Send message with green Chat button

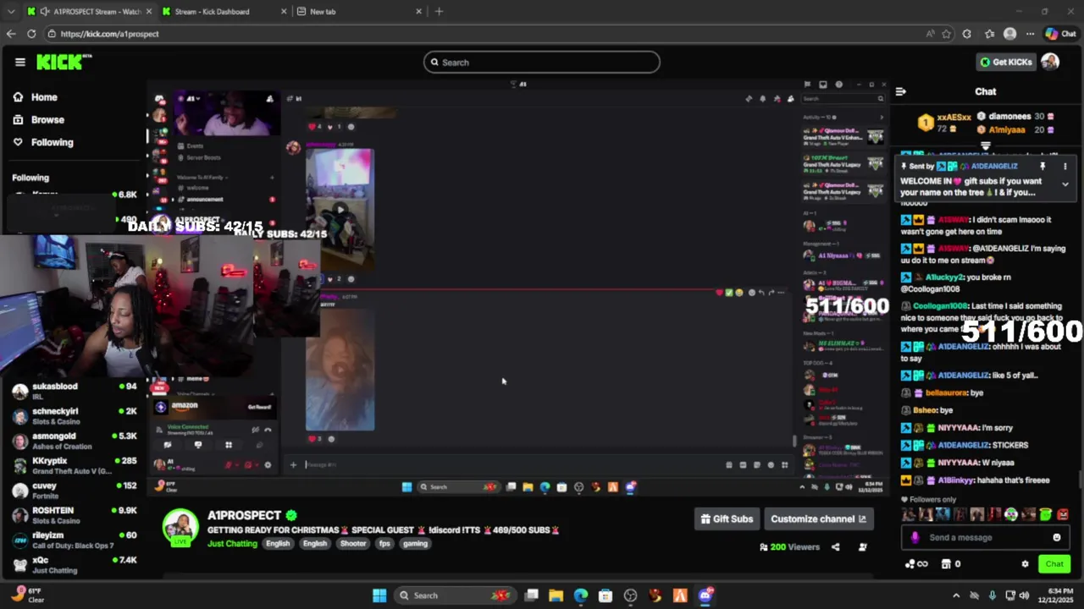(1054, 564)
